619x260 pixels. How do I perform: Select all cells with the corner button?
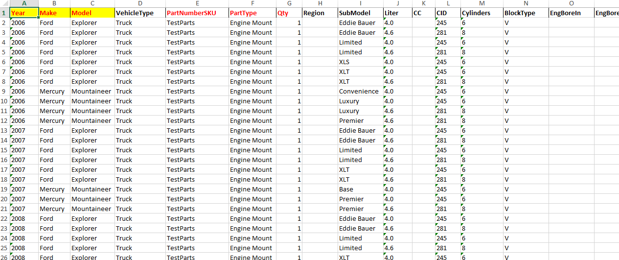click(x=4, y=4)
